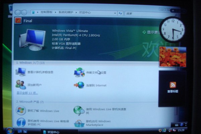Viewport: 201px width, 134px height.
Task: Expand the arrow after 系统和维护 breadcrumb
Action: pos(76,12)
